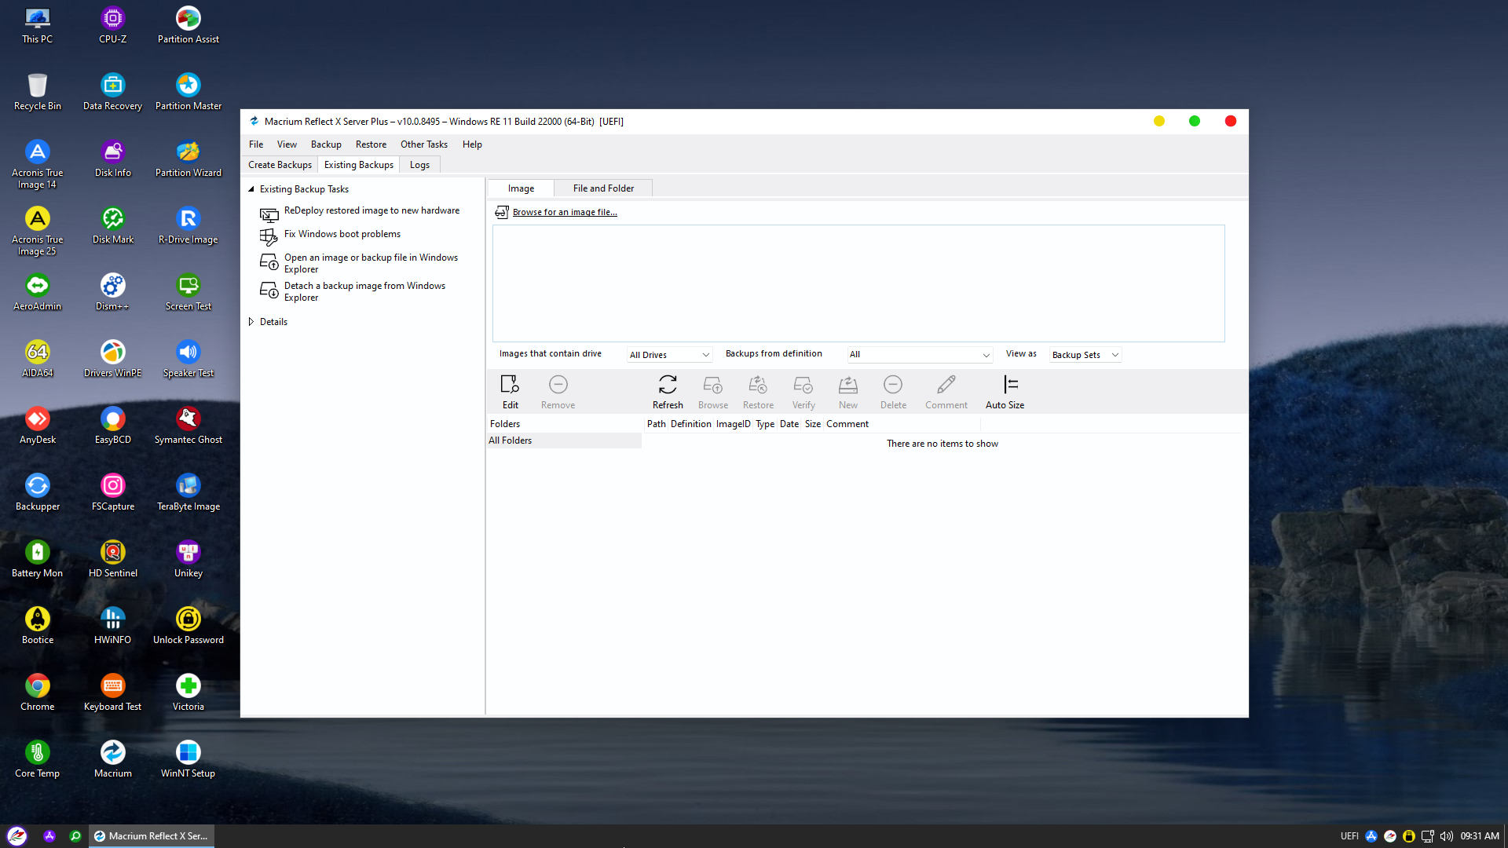Click Detach a backup image icon
Image resolution: width=1508 pixels, height=848 pixels.
pyautogui.click(x=269, y=291)
